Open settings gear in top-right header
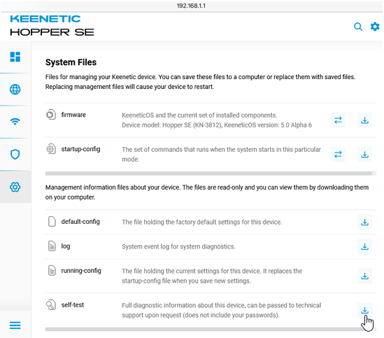This screenshot has height=338, width=384. pos(375,27)
